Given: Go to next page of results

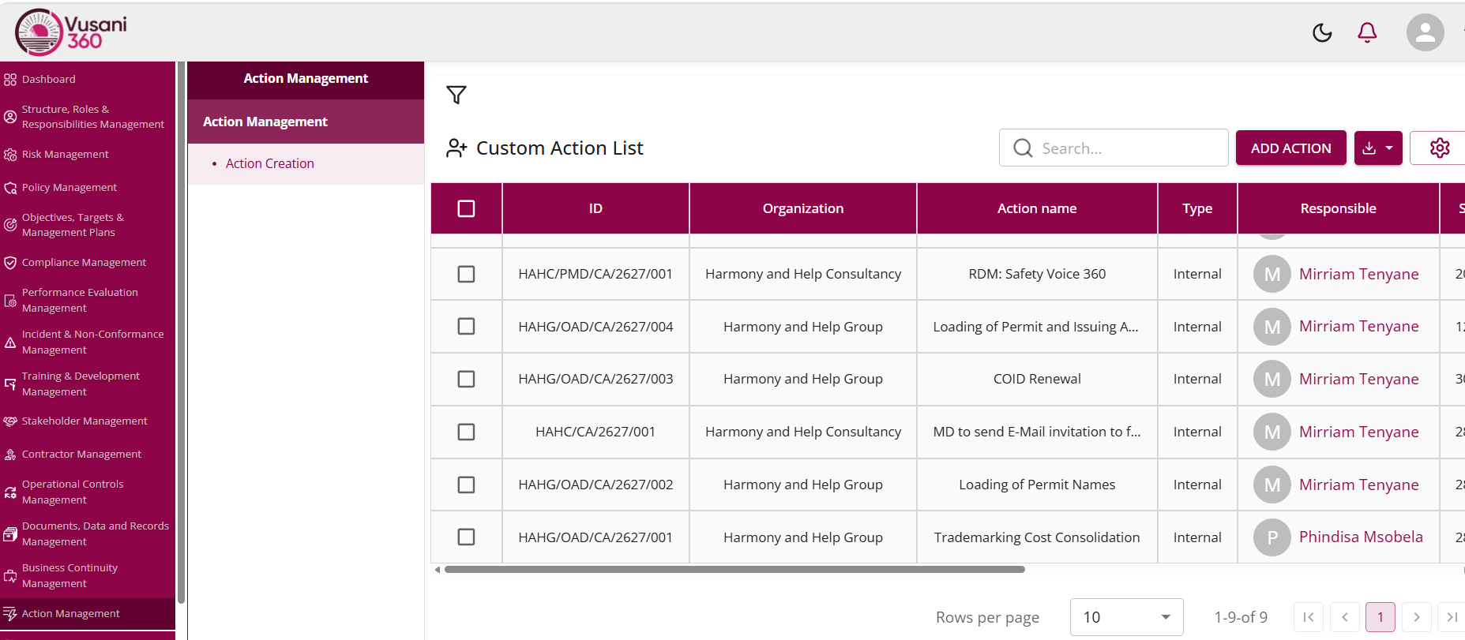Looking at the screenshot, I should pos(1416,617).
